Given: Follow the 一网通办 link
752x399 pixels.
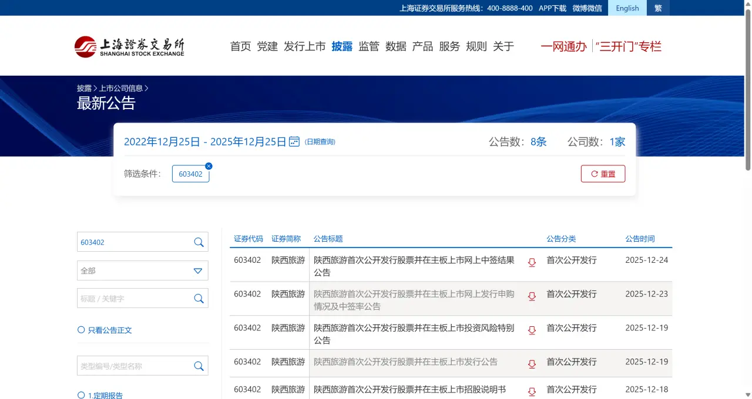Looking at the screenshot, I should click(x=563, y=46).
